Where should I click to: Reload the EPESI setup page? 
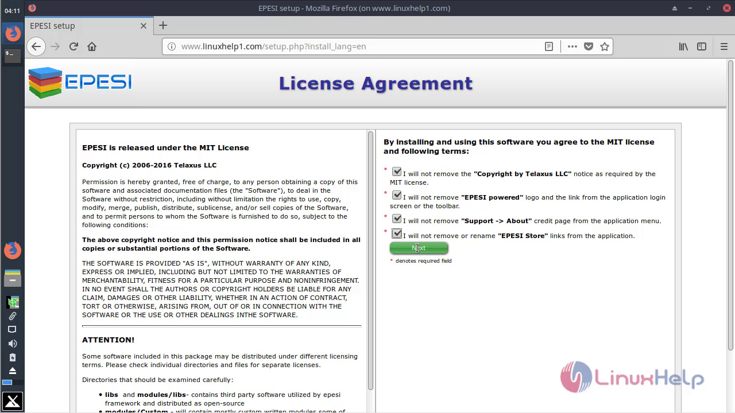click(x=73, y=46)
